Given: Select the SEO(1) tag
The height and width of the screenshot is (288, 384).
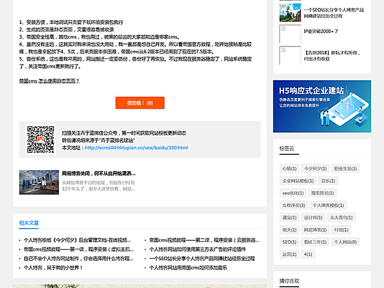Looking at the screenshot, I should coord(289,242).
